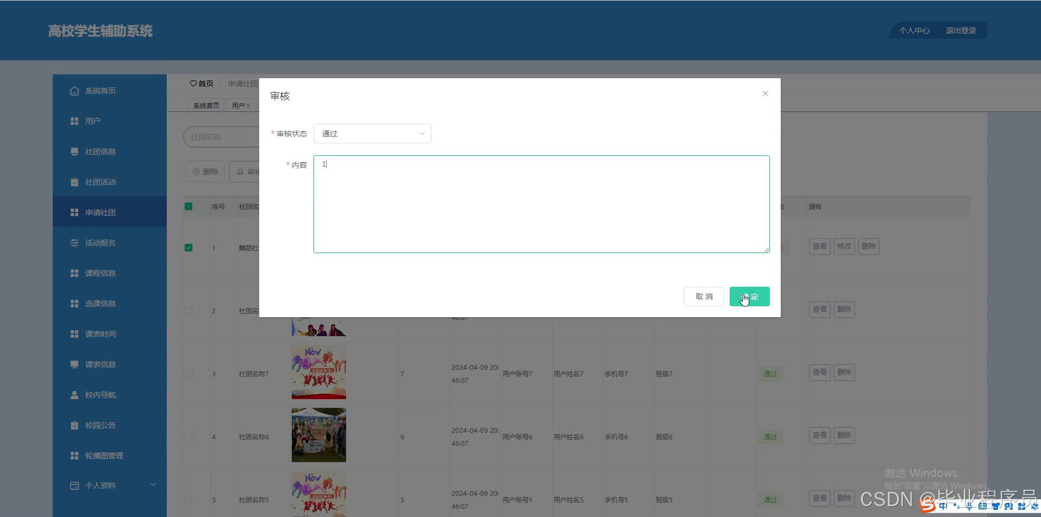The width and height of the screenshot is (1041, 517).
Task: Click the grid icon beside 用户 in sidebar
Action: pos(74,121)
